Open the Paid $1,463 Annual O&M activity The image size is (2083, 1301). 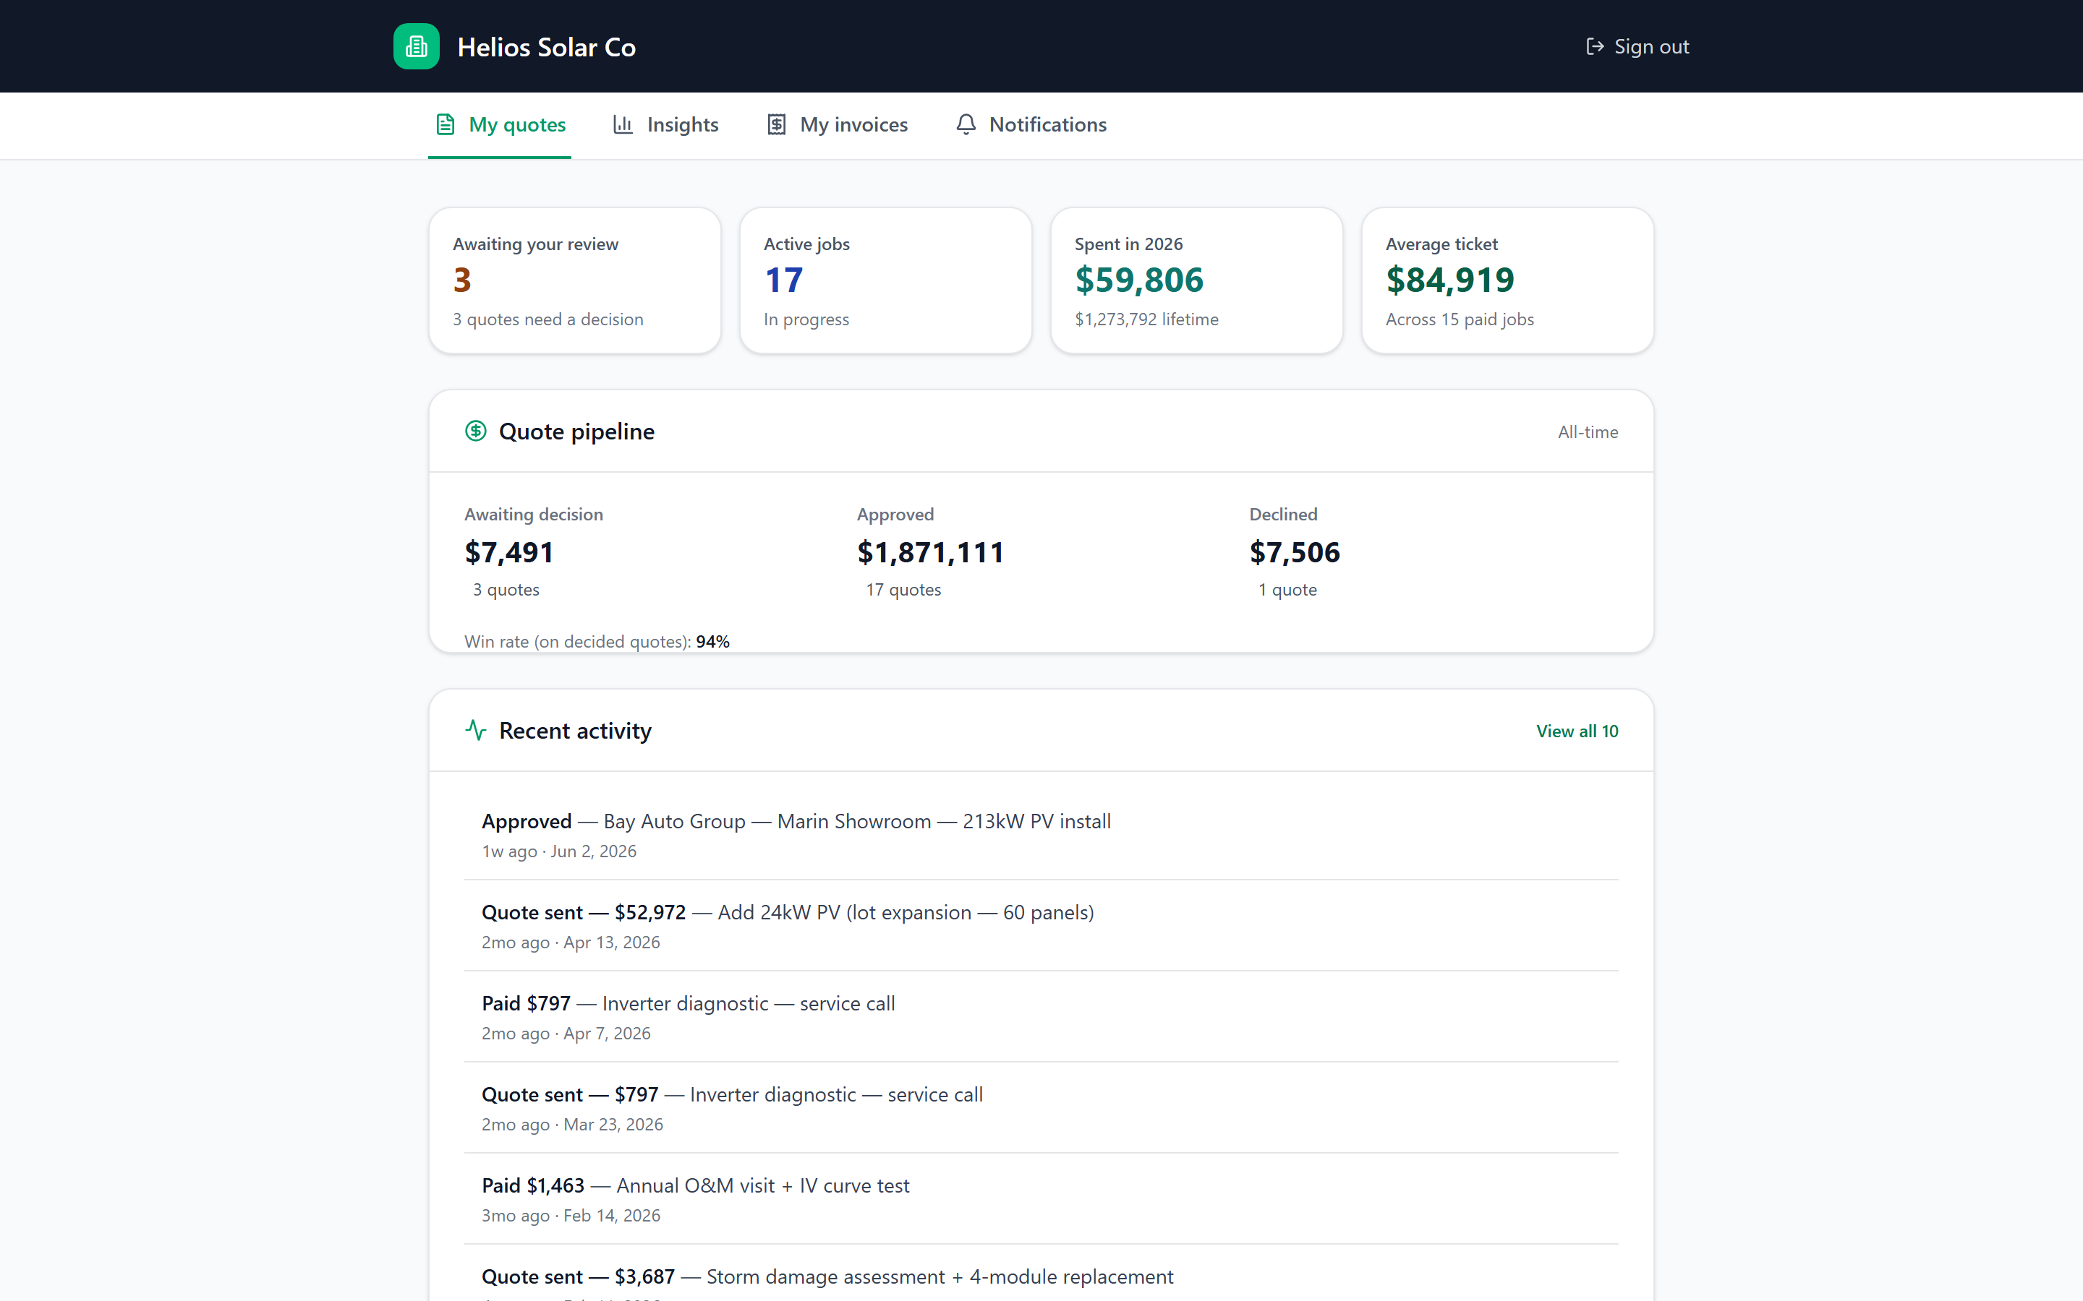click(1041, 1200)
